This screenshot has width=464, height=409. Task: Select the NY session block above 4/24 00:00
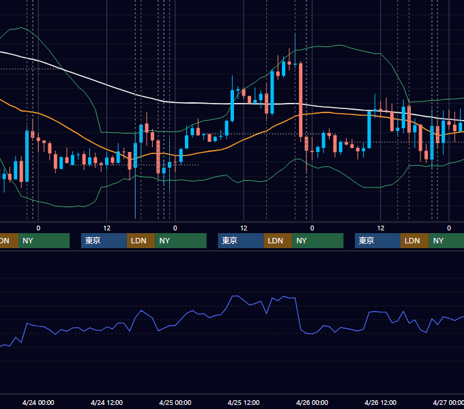click(44, 241)
